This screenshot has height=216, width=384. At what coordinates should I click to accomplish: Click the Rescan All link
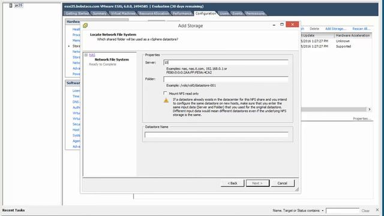coord(361,29)
